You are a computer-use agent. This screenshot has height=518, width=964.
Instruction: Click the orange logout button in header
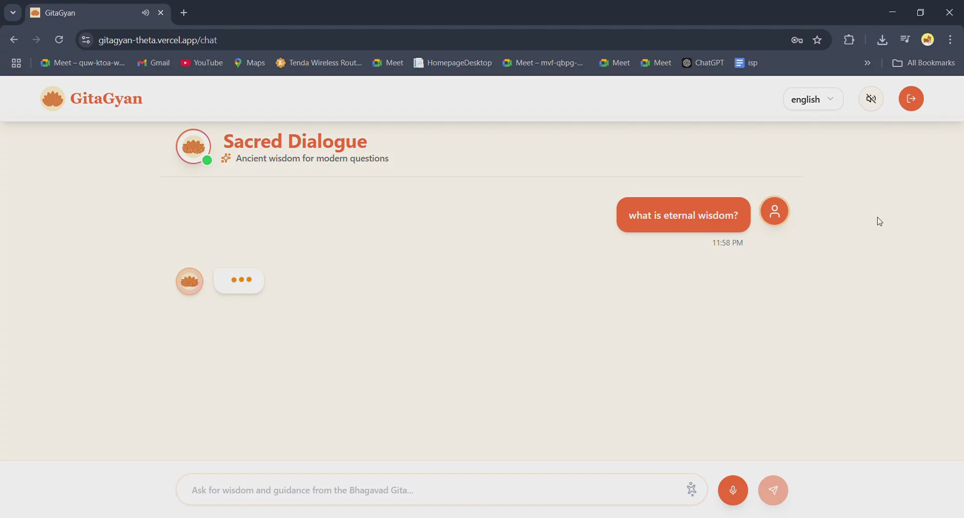911,99
